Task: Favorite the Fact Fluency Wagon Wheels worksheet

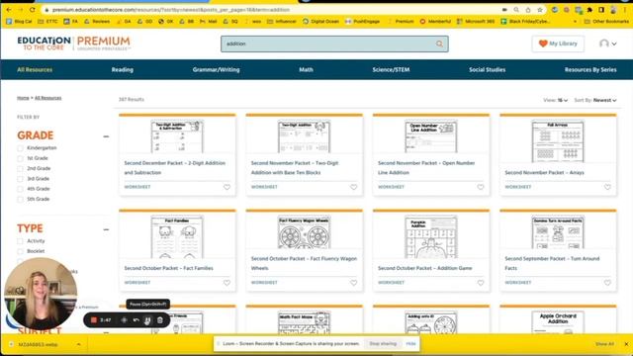Action: (x=354, y=283)
